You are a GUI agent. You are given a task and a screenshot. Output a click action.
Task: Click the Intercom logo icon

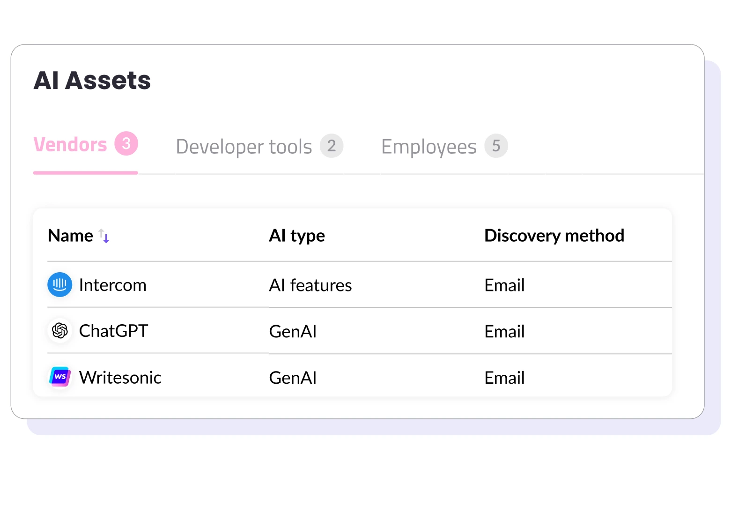click(x=60, y=285)
